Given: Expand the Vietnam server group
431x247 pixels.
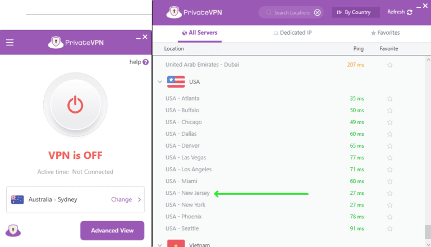Looking at the screenshot, I should coord(160,245).
